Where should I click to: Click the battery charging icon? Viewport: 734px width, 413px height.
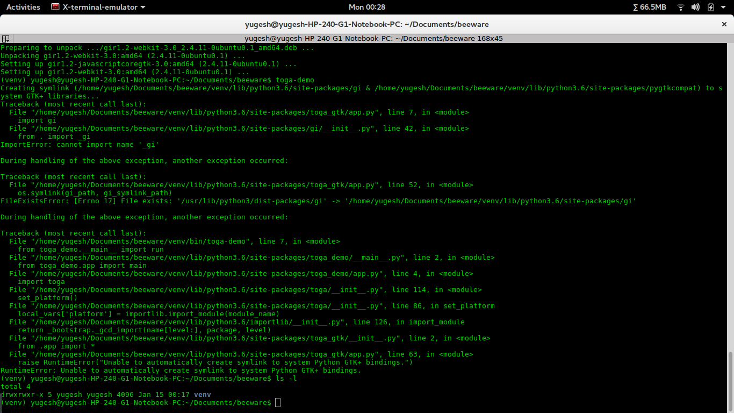(711, 7)
